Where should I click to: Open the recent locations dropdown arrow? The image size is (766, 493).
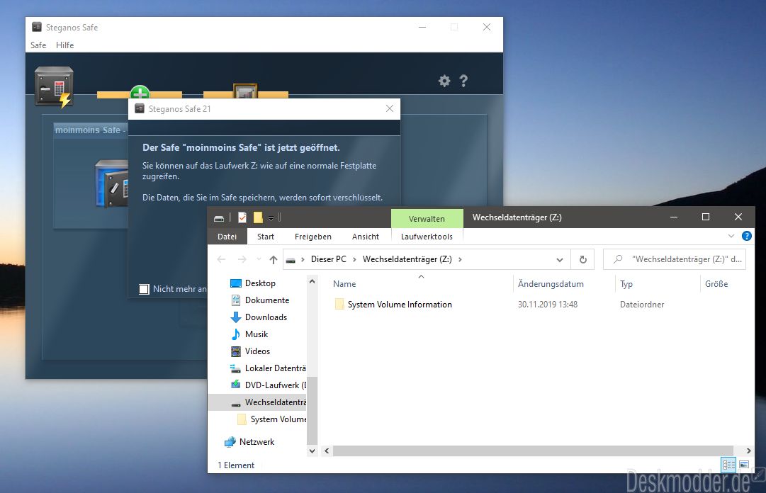pos(259,259)
